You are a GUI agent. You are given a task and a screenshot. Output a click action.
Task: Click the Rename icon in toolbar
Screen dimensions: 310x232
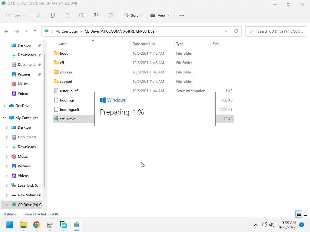tap(82, 15)
